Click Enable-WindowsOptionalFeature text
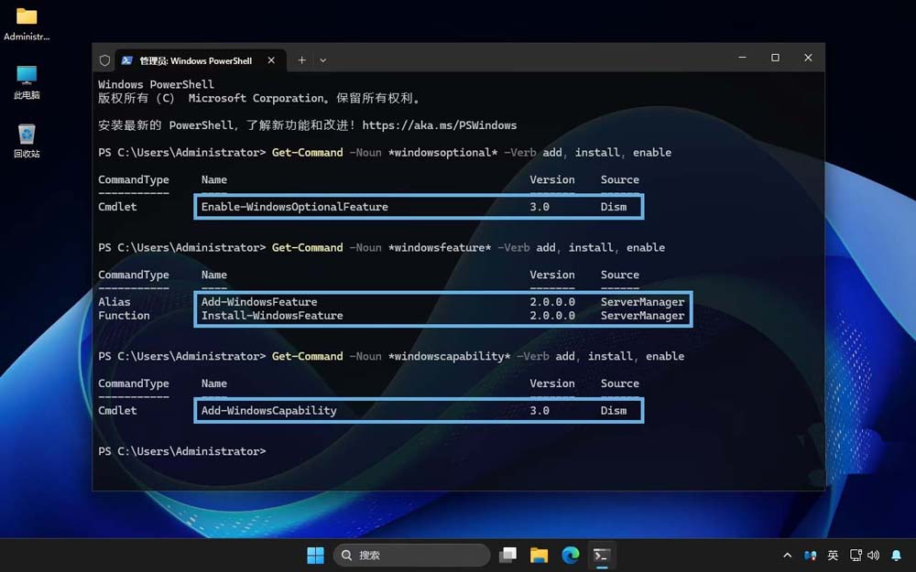916x572 pixels. (x=294, y=207)
